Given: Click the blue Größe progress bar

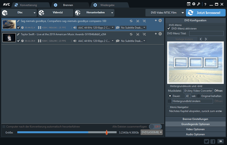Looking at the screenshot, I should [53, 132].
